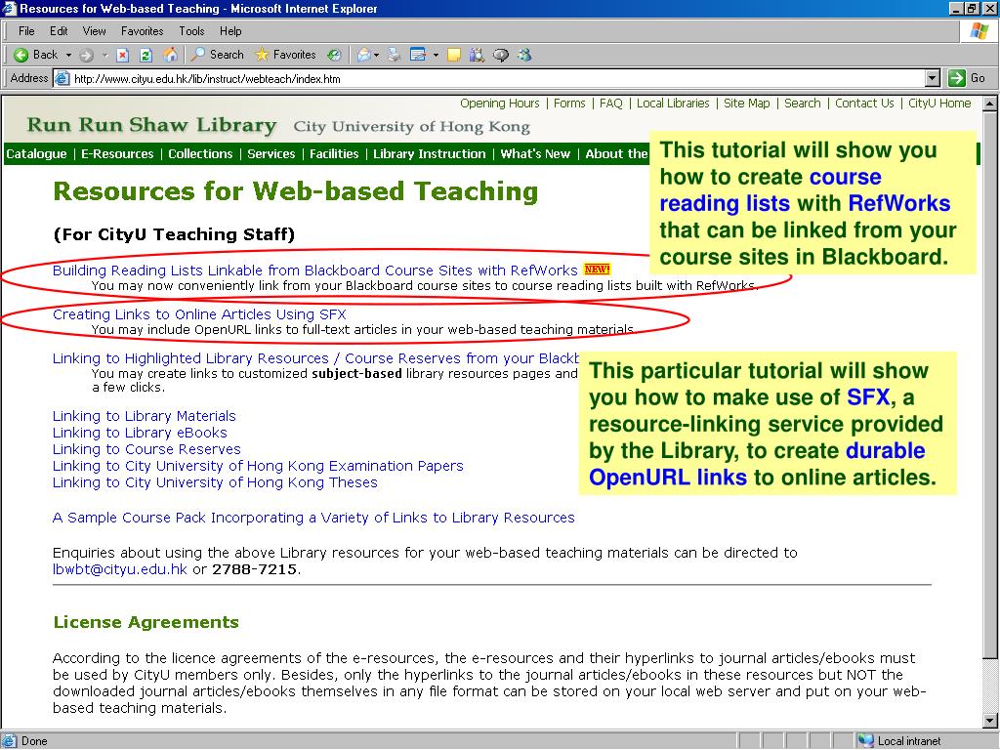Open the Collections navigation tab
Screen dimensions: 1000x750
(200, 153)
